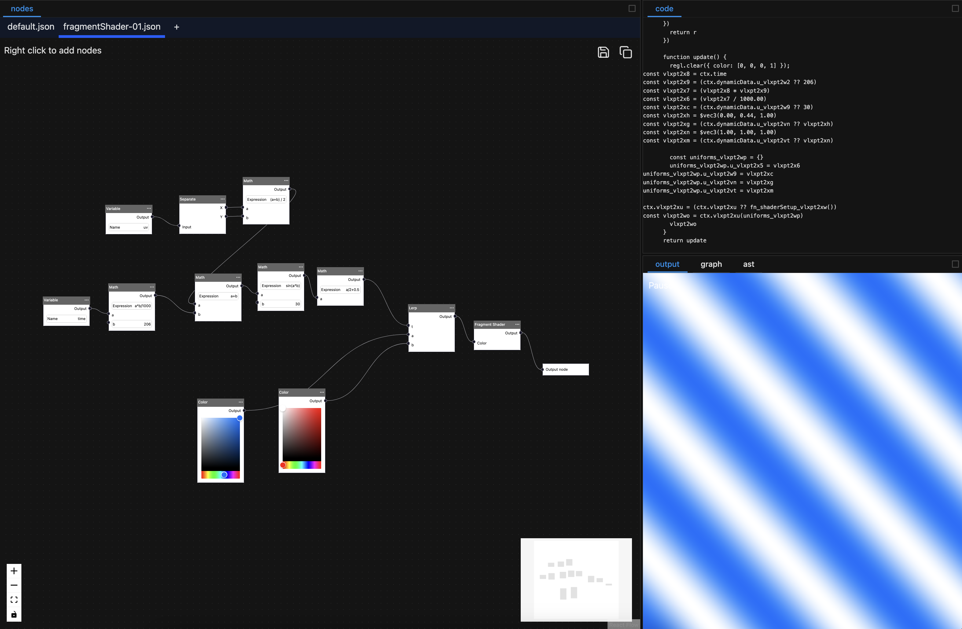Open options of time Variable node
This screenshot has width=962, height=629.
[x=86, y=300]
